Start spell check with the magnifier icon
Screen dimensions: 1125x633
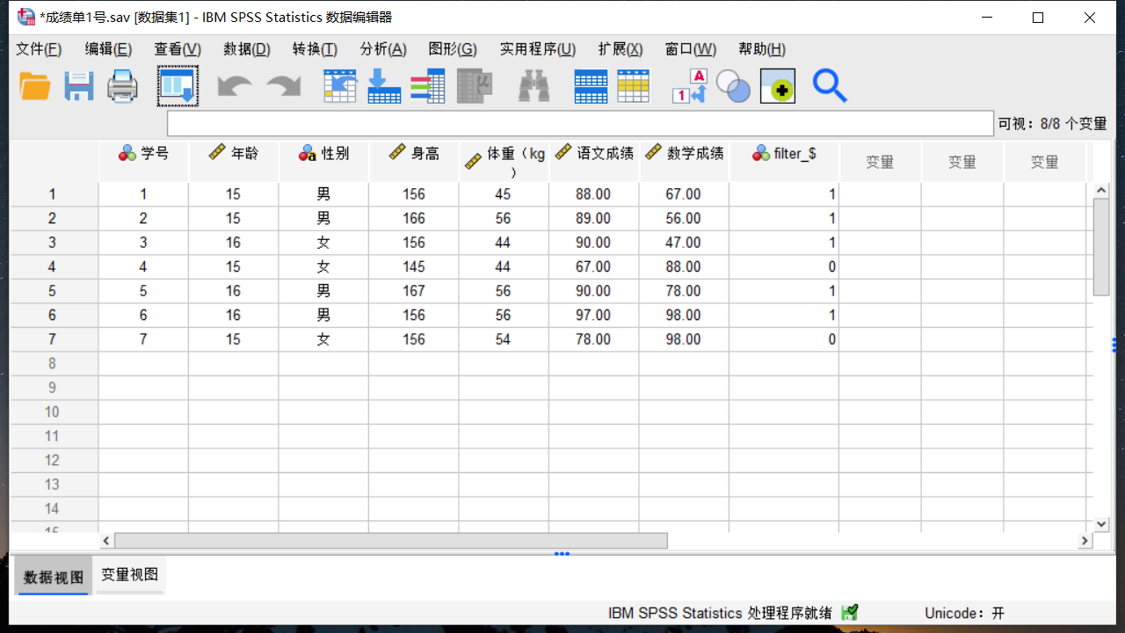click(x=830, y=85)
